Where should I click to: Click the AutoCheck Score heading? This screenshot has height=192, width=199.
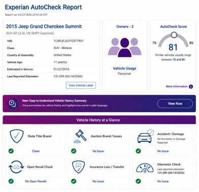(174, 26)
